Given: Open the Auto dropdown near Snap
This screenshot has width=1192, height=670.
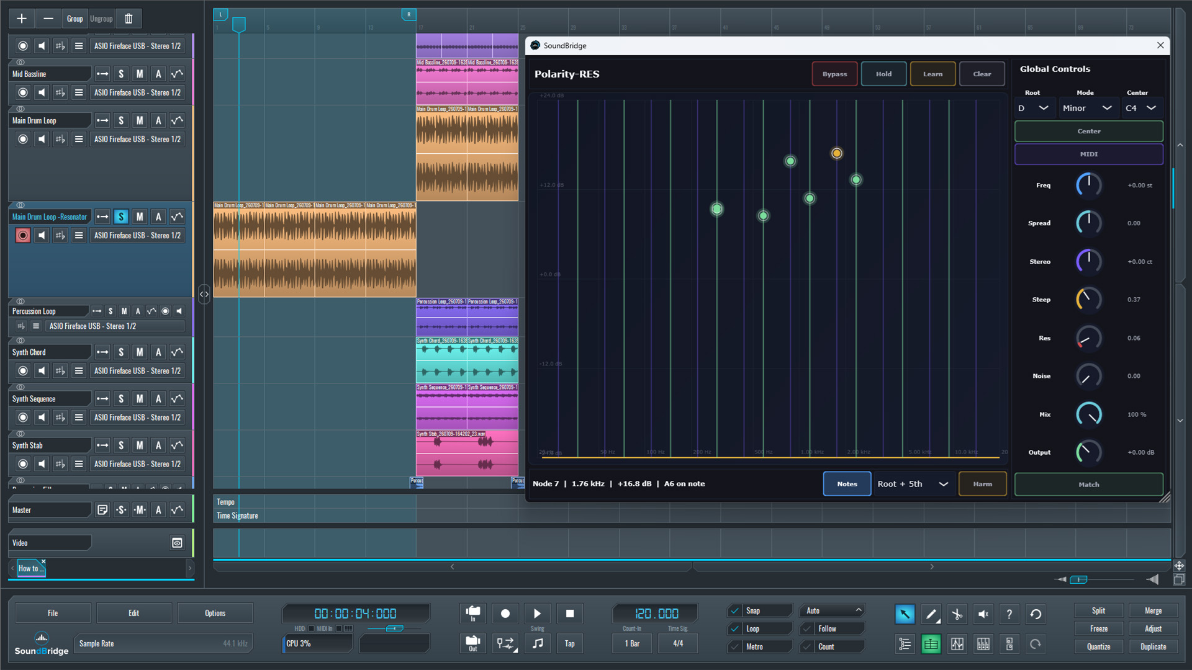Looking at the screenshot, I should coord(832,611).
